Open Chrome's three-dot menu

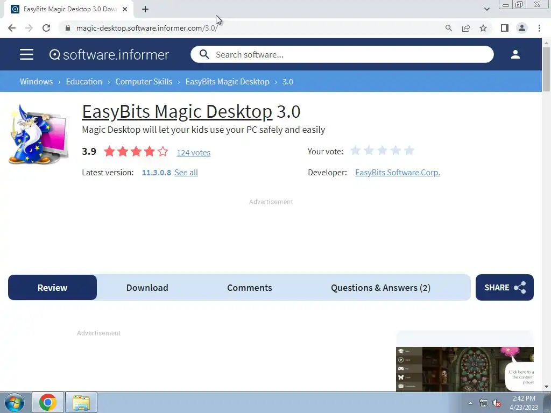(x=539, y=28)
